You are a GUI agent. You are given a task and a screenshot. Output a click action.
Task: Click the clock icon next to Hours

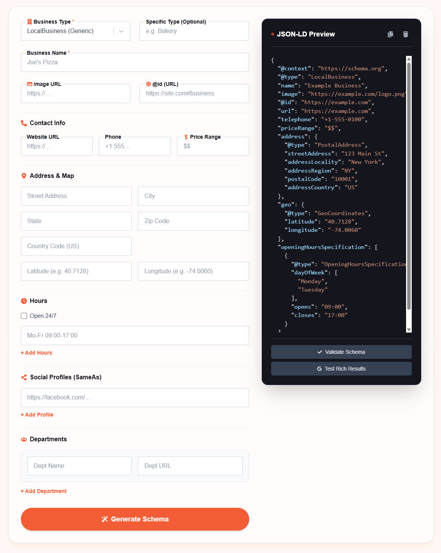pyautogui.click(x=24, y=301)
